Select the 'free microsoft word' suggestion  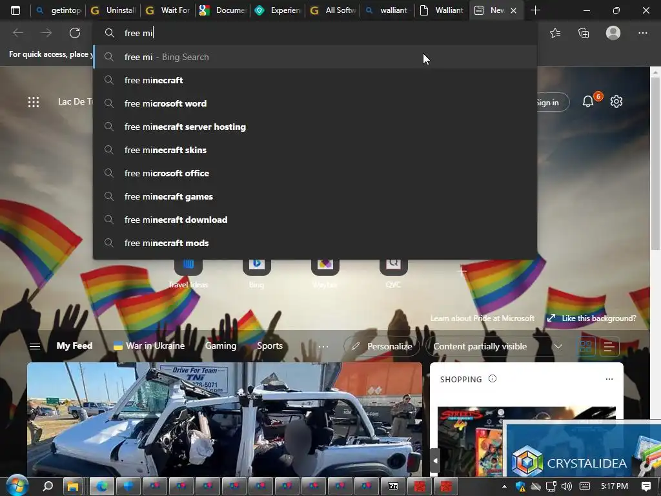(x=315, y=103)
